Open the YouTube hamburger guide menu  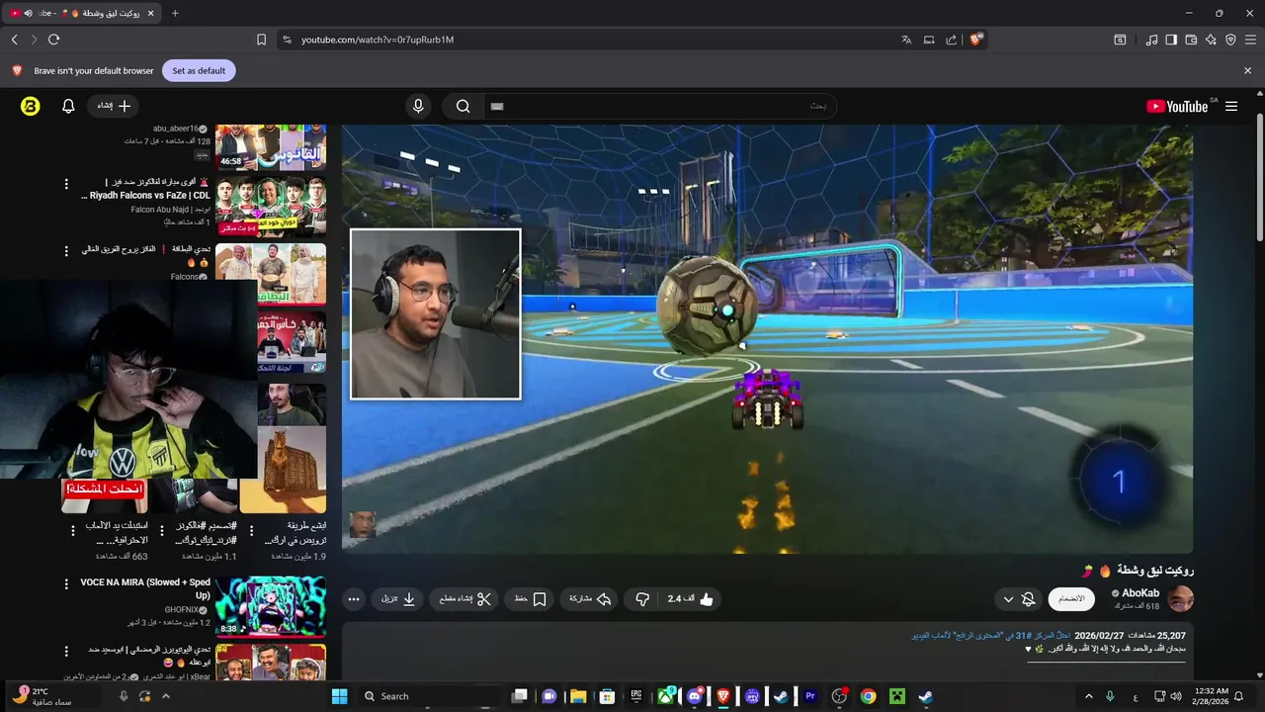click(1231, 106)
